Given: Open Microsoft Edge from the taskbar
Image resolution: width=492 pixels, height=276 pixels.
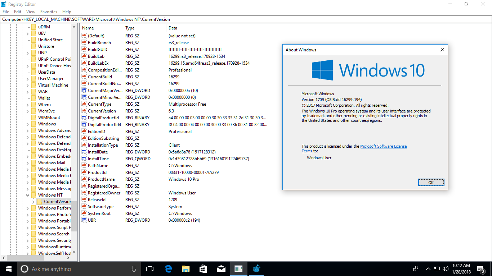Looking at the screenshot, I should click(x=168, y=268).
